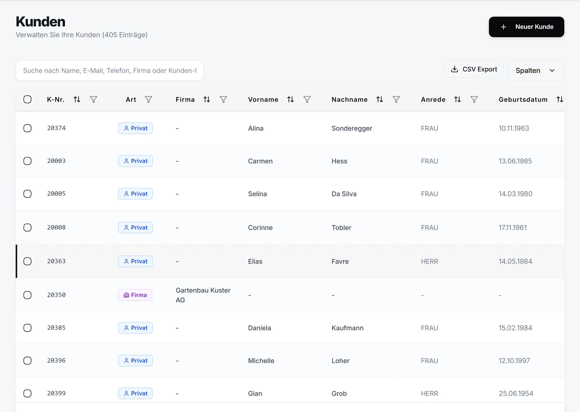Image resolution: width=580 pixels, height=412 pixels.
Task: Sort by Firma column
Action: coord(207,99)
